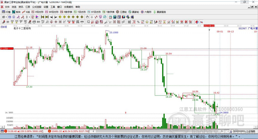
Task: Open 赢家服务 with dollar icon
Action: (160, 12)
